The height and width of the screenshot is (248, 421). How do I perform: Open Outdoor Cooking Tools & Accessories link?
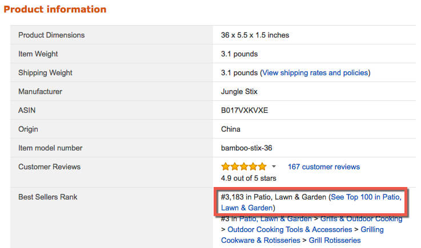pos(290,229)
